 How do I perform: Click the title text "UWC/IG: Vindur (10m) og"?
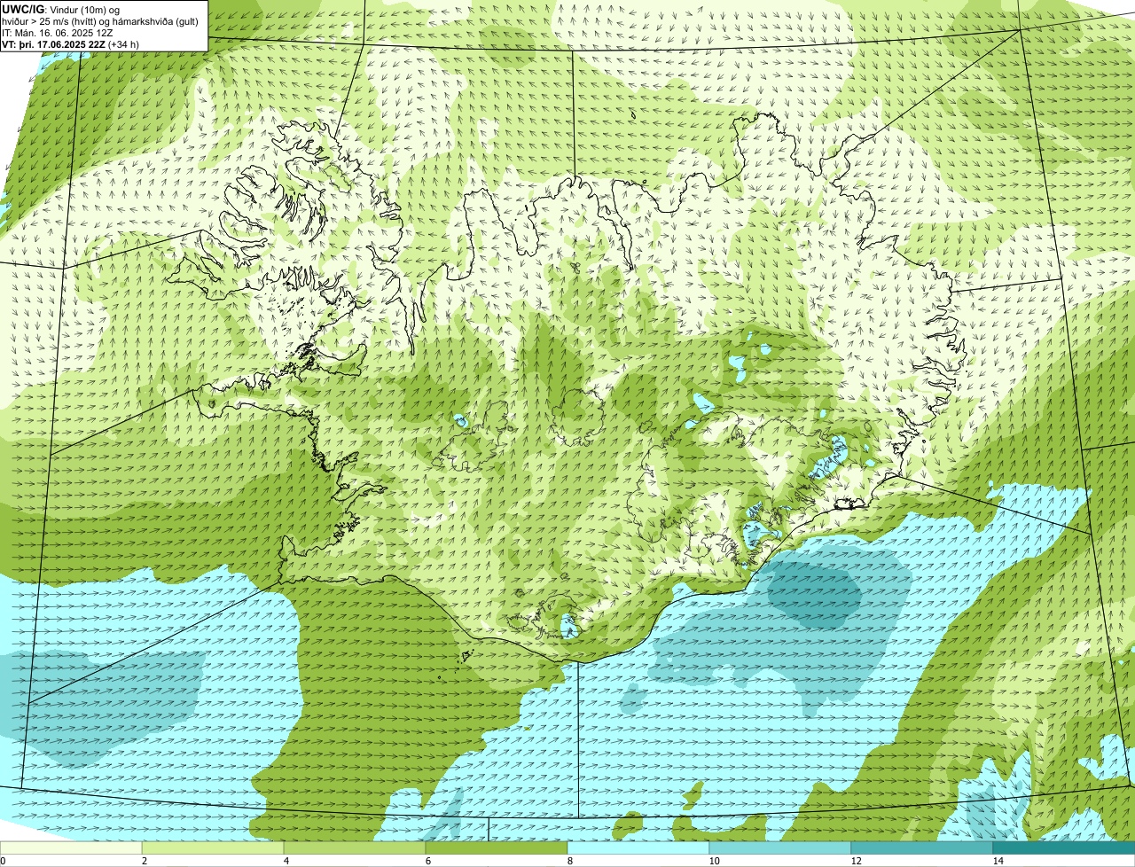(61, 9)
